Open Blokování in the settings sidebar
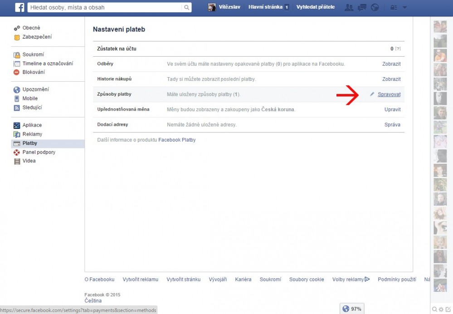This screenshot has height=314, width=453. [x=34, y=72]
